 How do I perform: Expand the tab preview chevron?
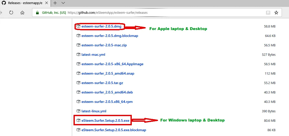[63, 3]
